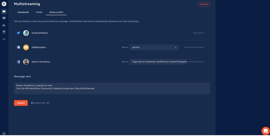Screen dimensions: 270x137
Task: Open the streaming camera sidebar icon
Action: coord(4,12)
